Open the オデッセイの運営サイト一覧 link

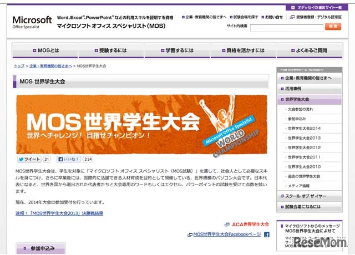317,7
